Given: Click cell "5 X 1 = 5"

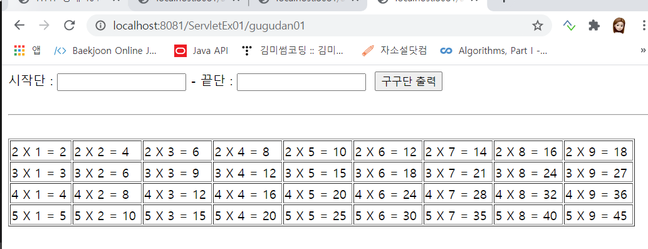Looking at the screenshot, I should pos(41,215).
